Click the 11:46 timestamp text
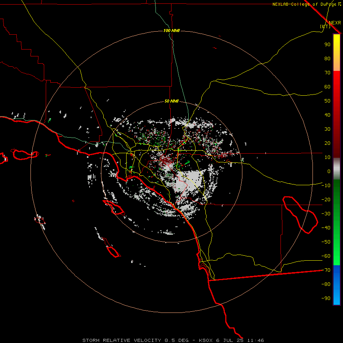343x343 pixels. (256, 340)
